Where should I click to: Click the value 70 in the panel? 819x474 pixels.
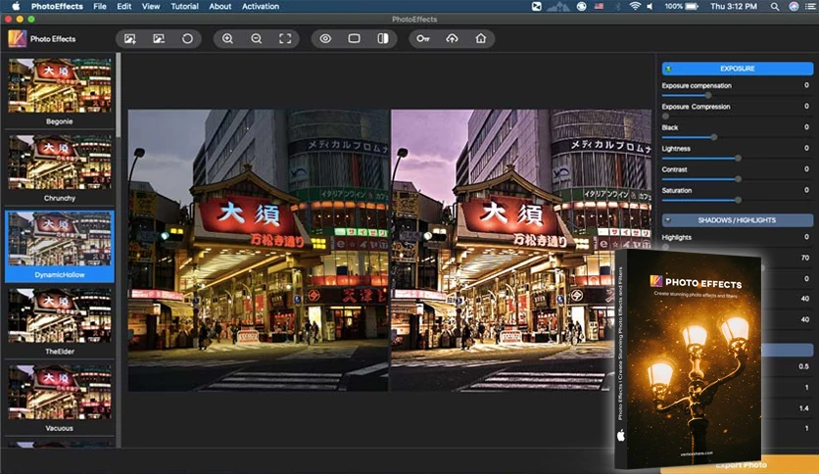[x=805, y=258]
